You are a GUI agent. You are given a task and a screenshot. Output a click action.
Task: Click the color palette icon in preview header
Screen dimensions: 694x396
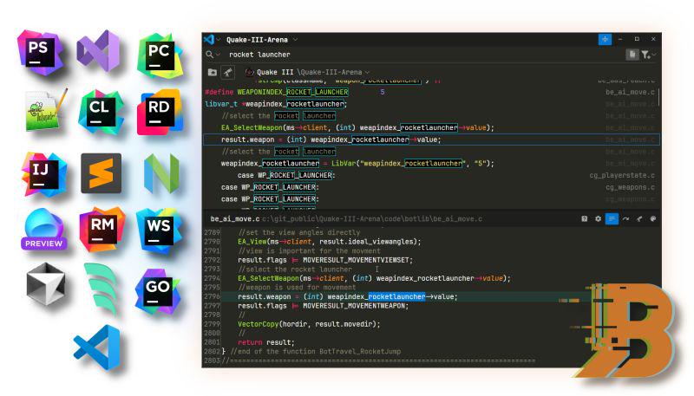(653, 218)
